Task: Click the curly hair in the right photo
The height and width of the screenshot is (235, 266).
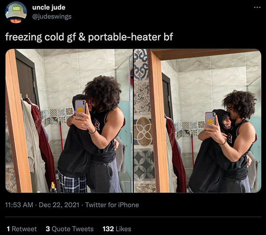Action: [239, 104]
